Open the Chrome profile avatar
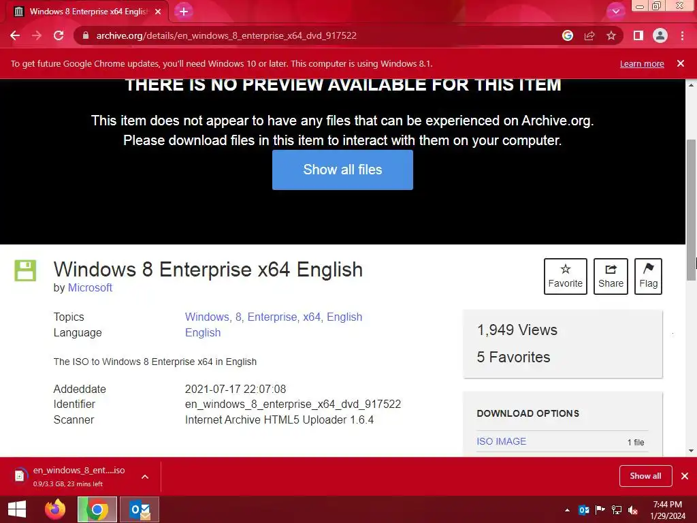 (660, 35)
